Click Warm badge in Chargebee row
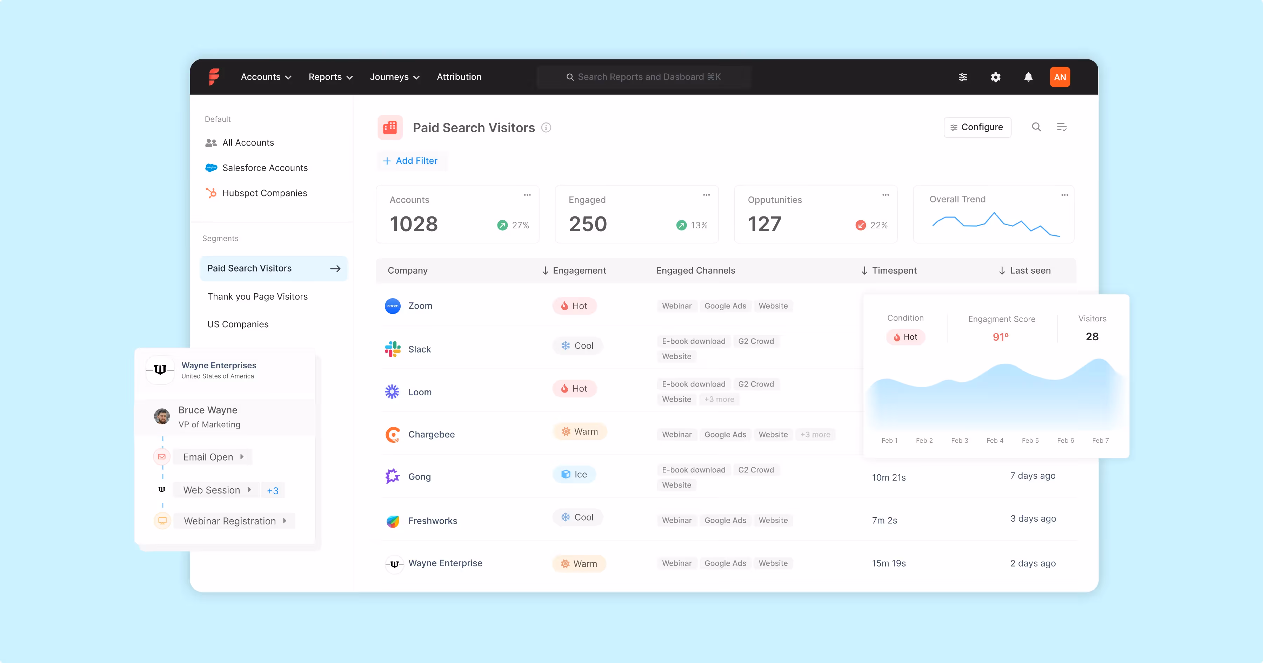This screenshot has height=663, width=1263. tap(580, 431)
